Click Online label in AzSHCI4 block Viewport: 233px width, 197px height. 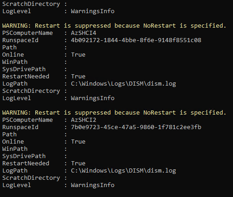point(13,55)
